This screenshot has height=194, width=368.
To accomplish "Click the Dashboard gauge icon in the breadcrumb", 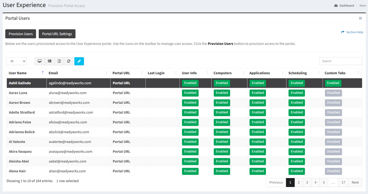I will (x=336, y=6).
